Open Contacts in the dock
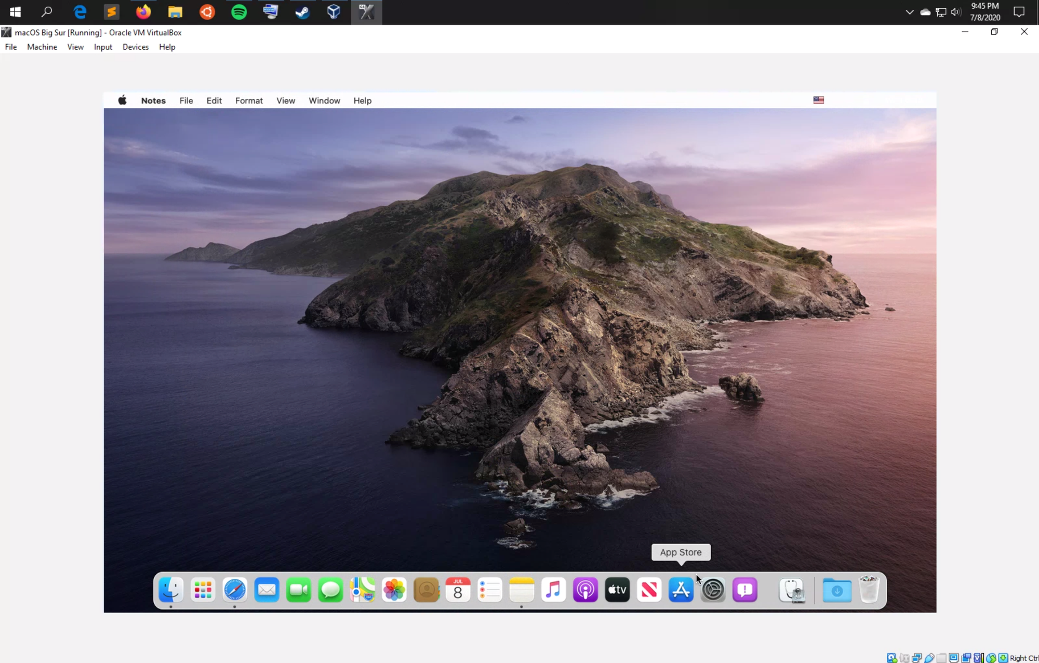 [x=427, y=589]
